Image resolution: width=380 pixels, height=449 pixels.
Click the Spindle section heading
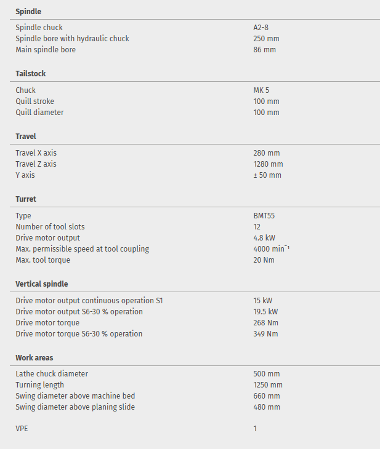pos(28,11)
